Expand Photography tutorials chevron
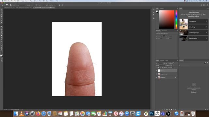The image size is (209, 117). [206, 21]
